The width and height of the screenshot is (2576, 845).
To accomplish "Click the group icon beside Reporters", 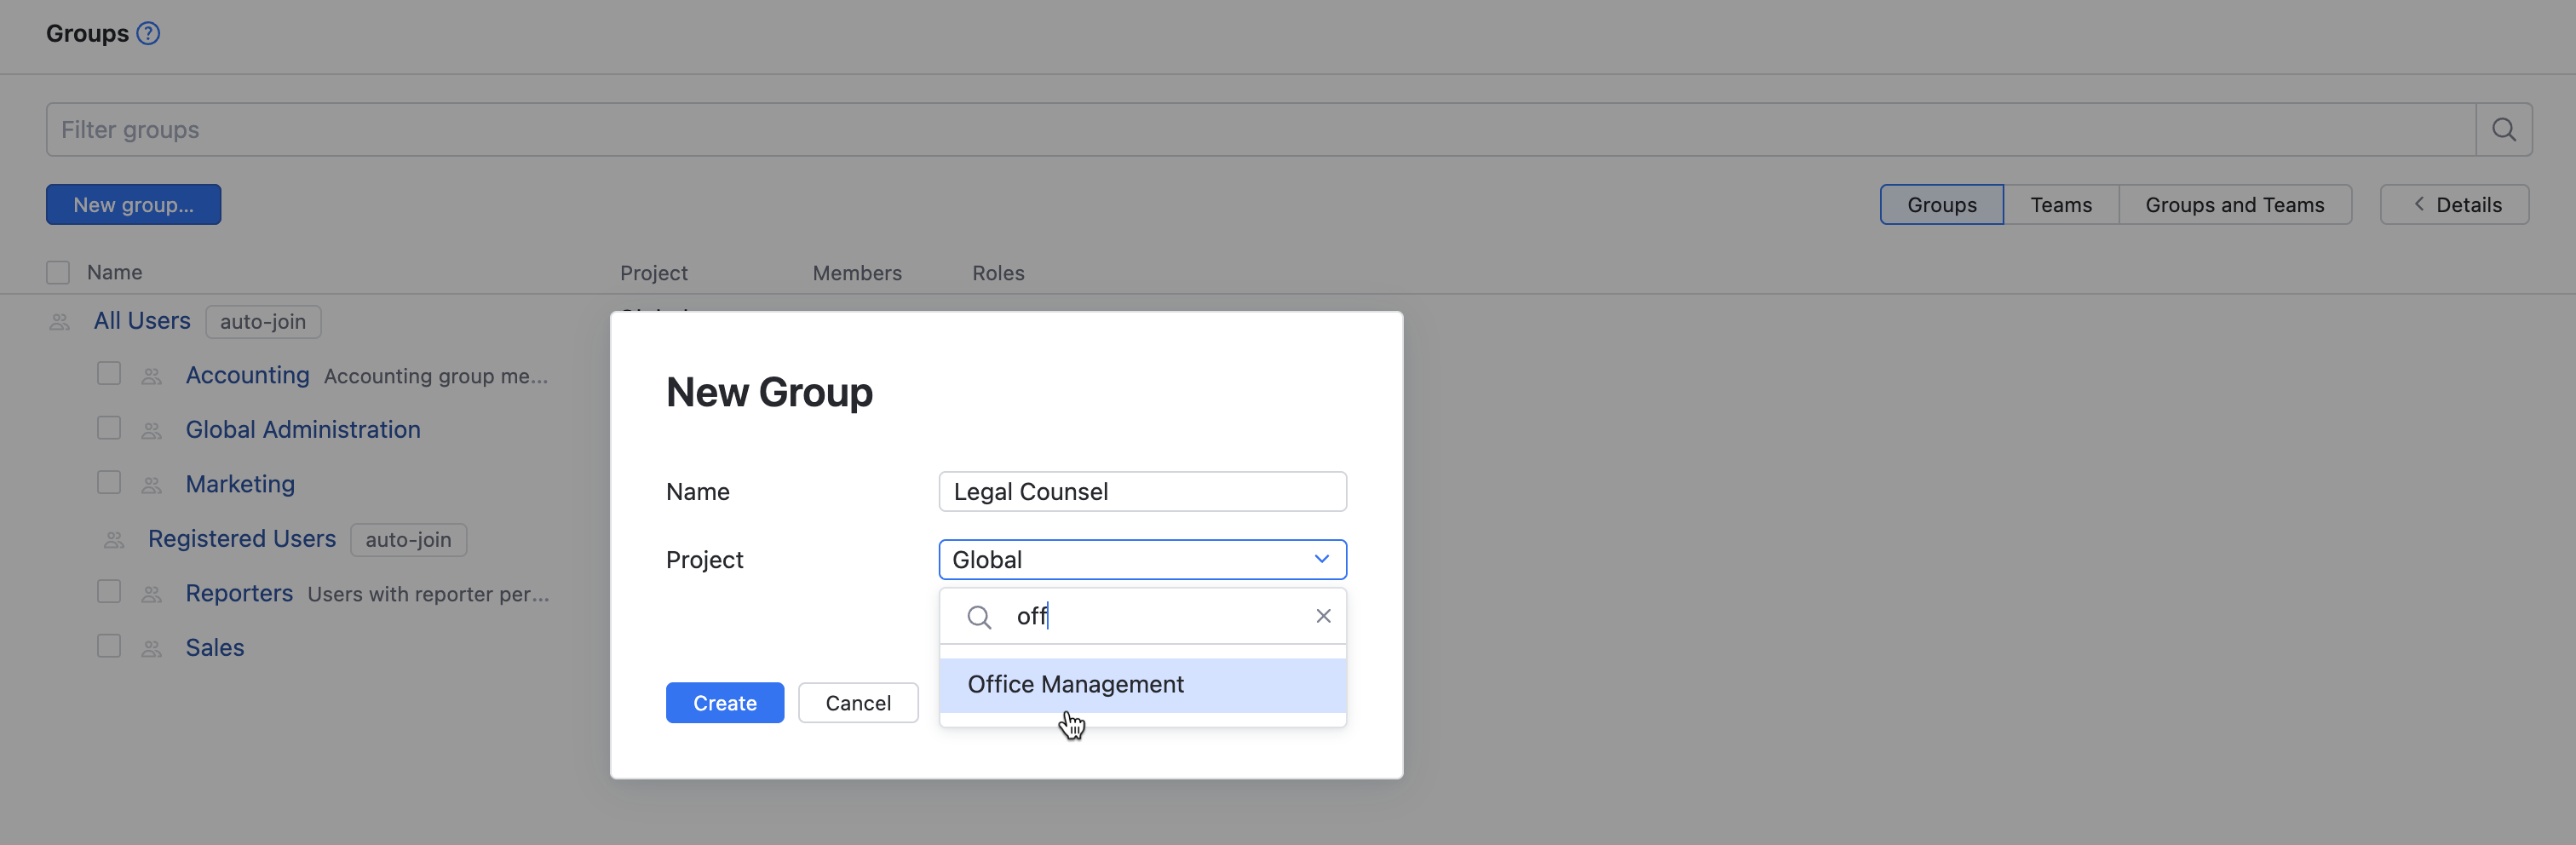I will point(152,595).
